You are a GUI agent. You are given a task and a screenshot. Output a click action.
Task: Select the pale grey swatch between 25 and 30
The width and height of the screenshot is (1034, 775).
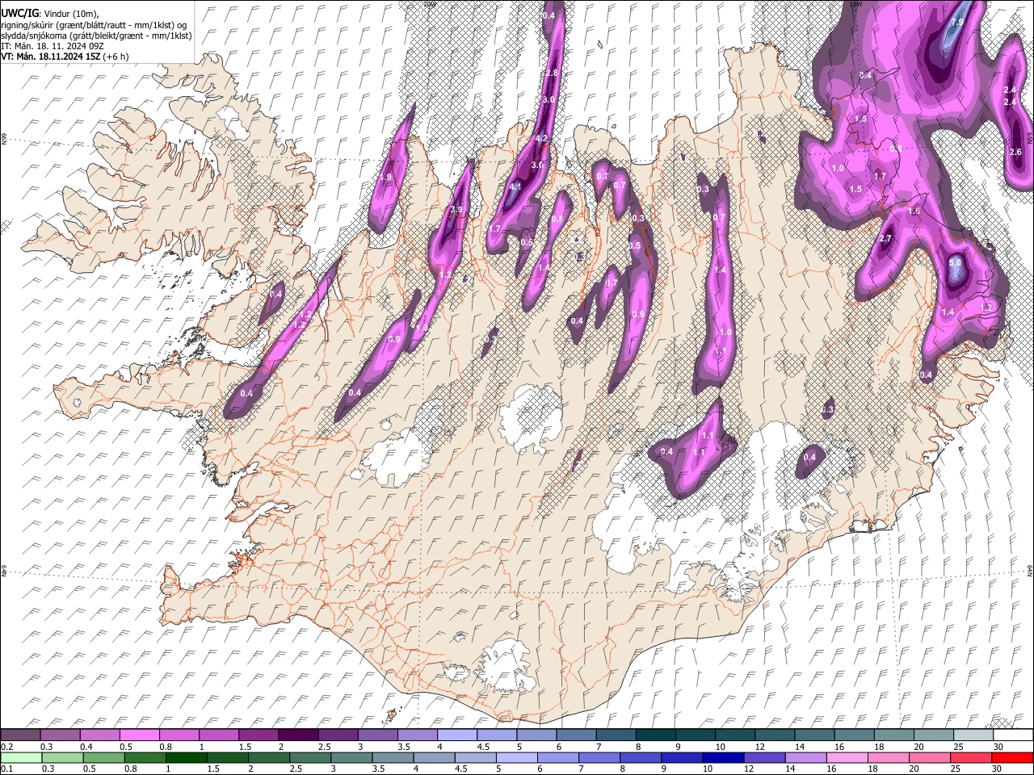973,735
